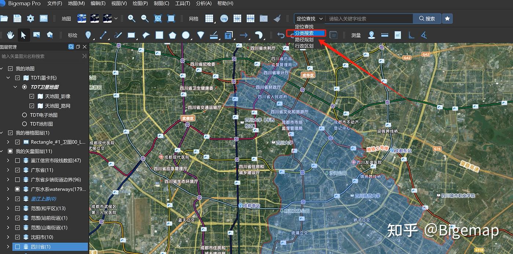Uncheck the 沈阳市(10) layer
The width and height of the screenshot is (513, 254).
tap(17, 237)
